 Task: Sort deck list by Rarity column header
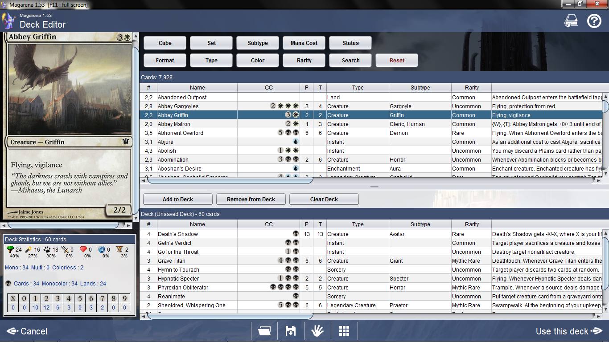tap(472, 224)
